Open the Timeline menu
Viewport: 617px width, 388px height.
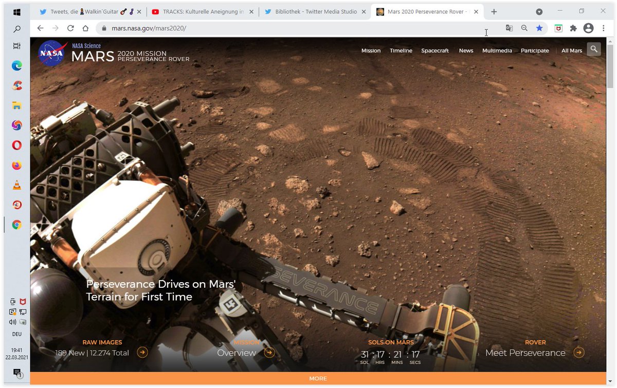point(401,50)
